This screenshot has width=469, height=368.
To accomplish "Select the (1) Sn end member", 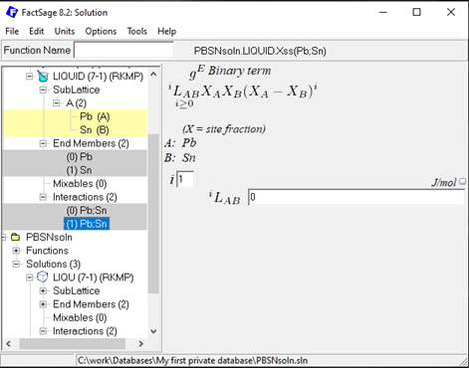I will point(79,170).
